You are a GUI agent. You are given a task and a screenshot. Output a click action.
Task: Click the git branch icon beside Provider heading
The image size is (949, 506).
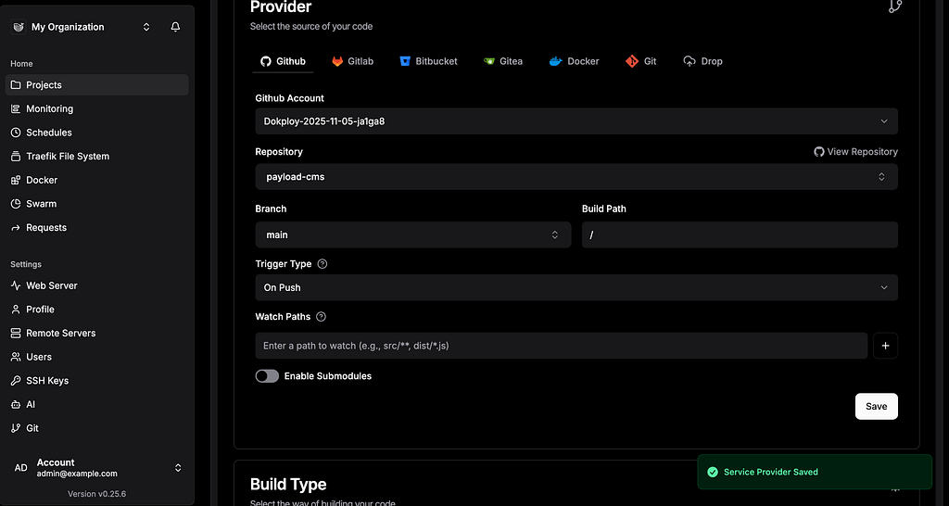click(894, 6)
